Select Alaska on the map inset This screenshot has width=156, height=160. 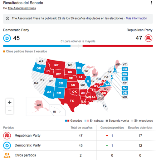click(x=39, y=105)
